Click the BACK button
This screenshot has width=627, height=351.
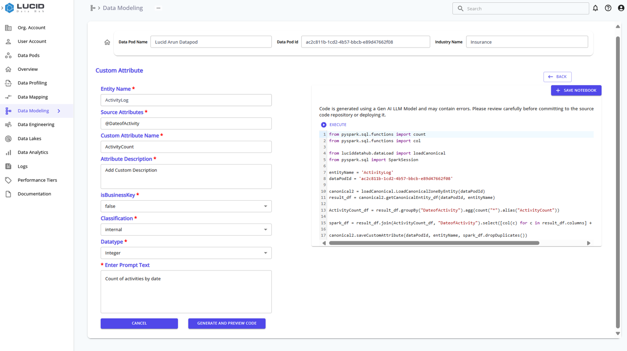(557, 77)
